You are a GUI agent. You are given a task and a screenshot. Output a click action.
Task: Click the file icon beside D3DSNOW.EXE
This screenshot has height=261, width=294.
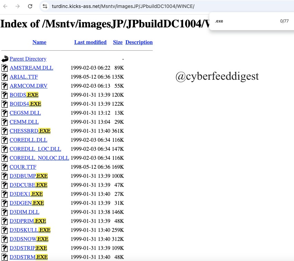(4, 239)
